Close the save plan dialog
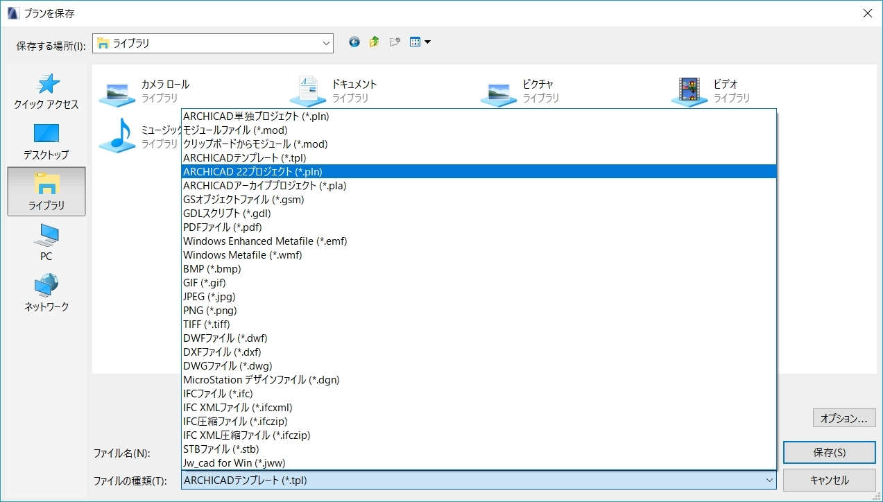The image size is (883, 502). click(x=867, y=12)
